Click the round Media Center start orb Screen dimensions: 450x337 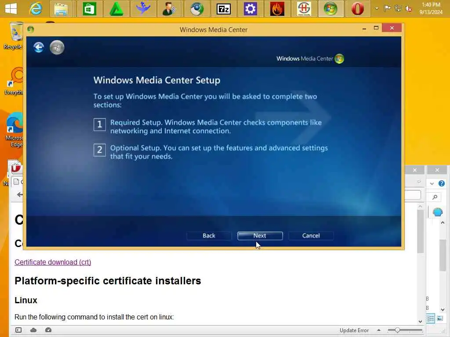point(57,47)
